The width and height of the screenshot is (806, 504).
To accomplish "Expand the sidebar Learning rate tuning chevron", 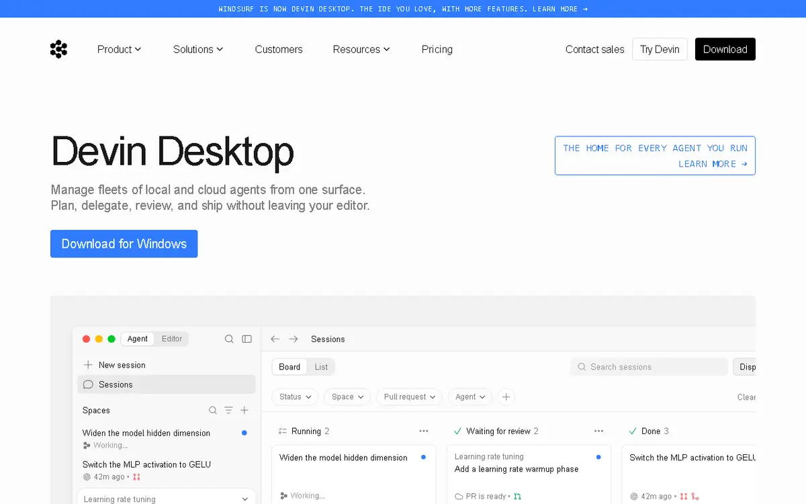I will (x=244, y=499).
